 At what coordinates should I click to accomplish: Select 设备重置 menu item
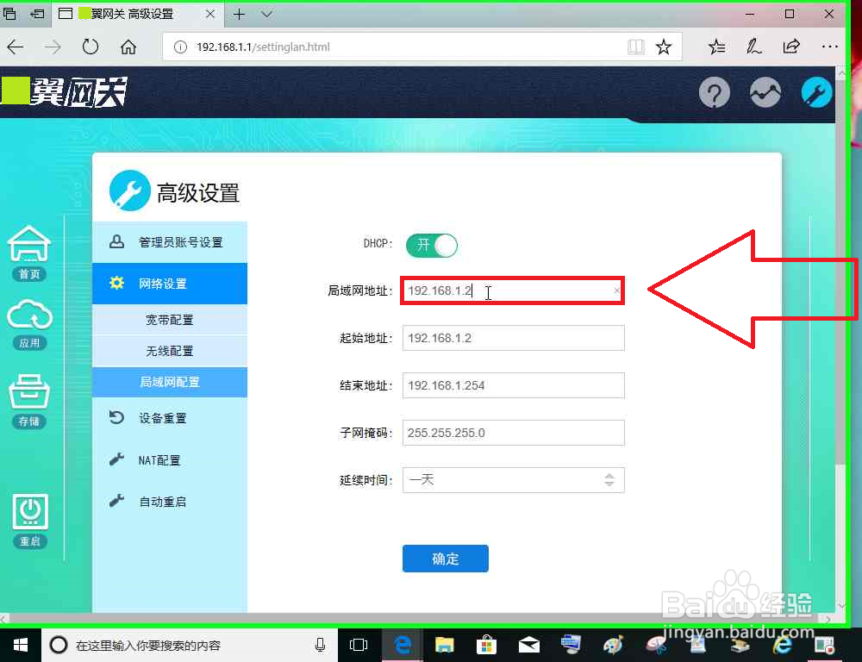(x=170, y=418)
